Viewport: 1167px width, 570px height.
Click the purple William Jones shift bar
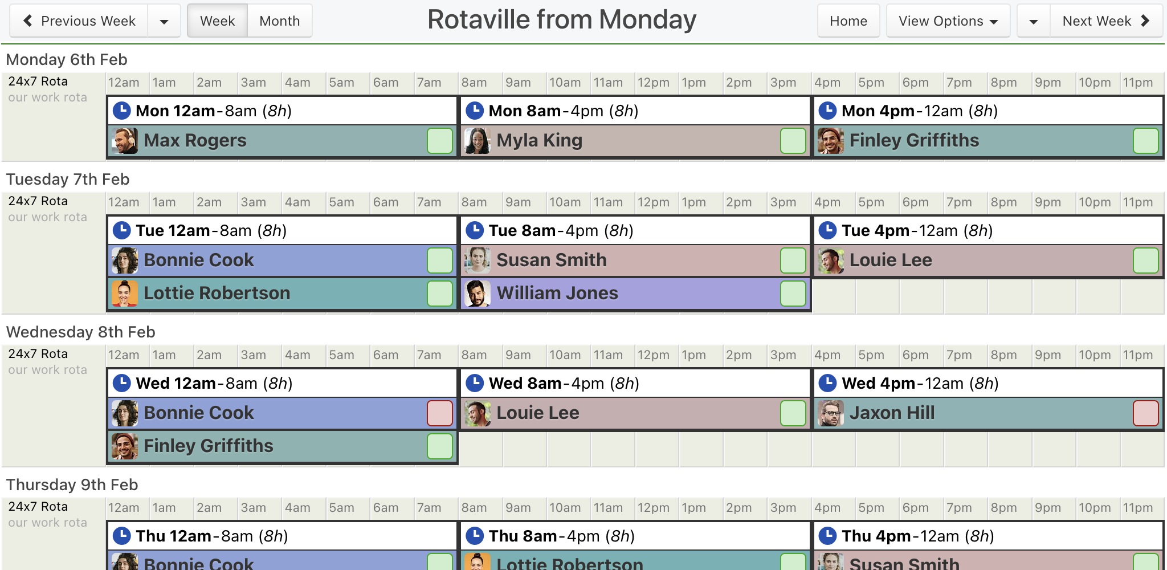click(x=635, y=294)
